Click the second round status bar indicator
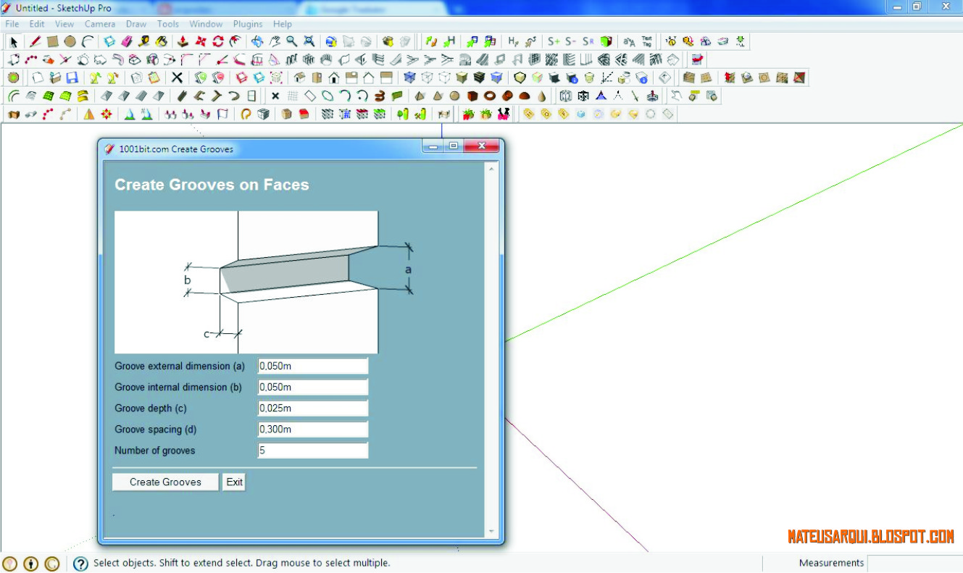Image resolution: width=963 pixels, height=573 pixels. coord(30,564)
